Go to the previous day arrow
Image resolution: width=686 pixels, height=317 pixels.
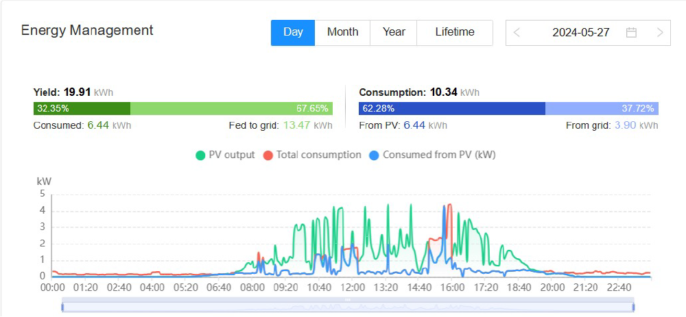pos(517,32)
